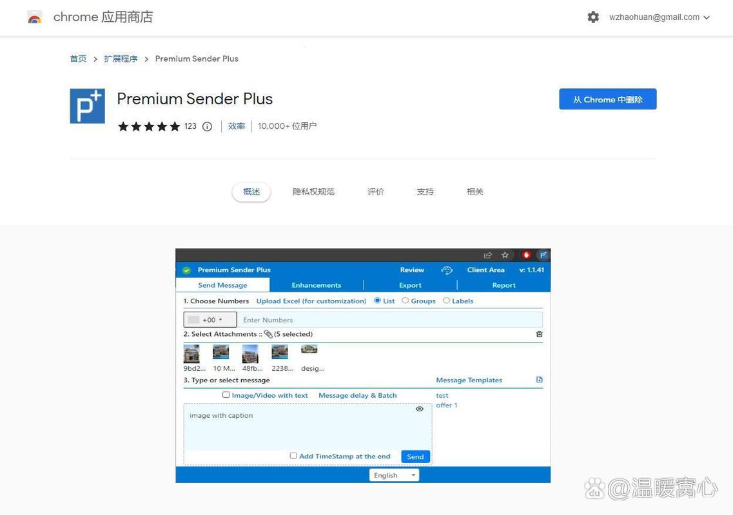Image resolution: width=733 pixels, height=515 pixels.
Task: Toggle the eye preview icon in message box
Action: pyautogui.click(x=419, y=409)
